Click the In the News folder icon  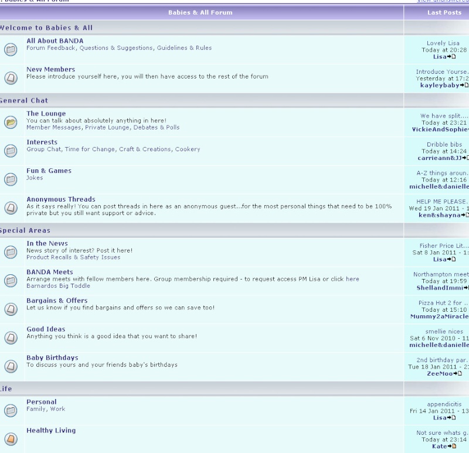(11, 252)
